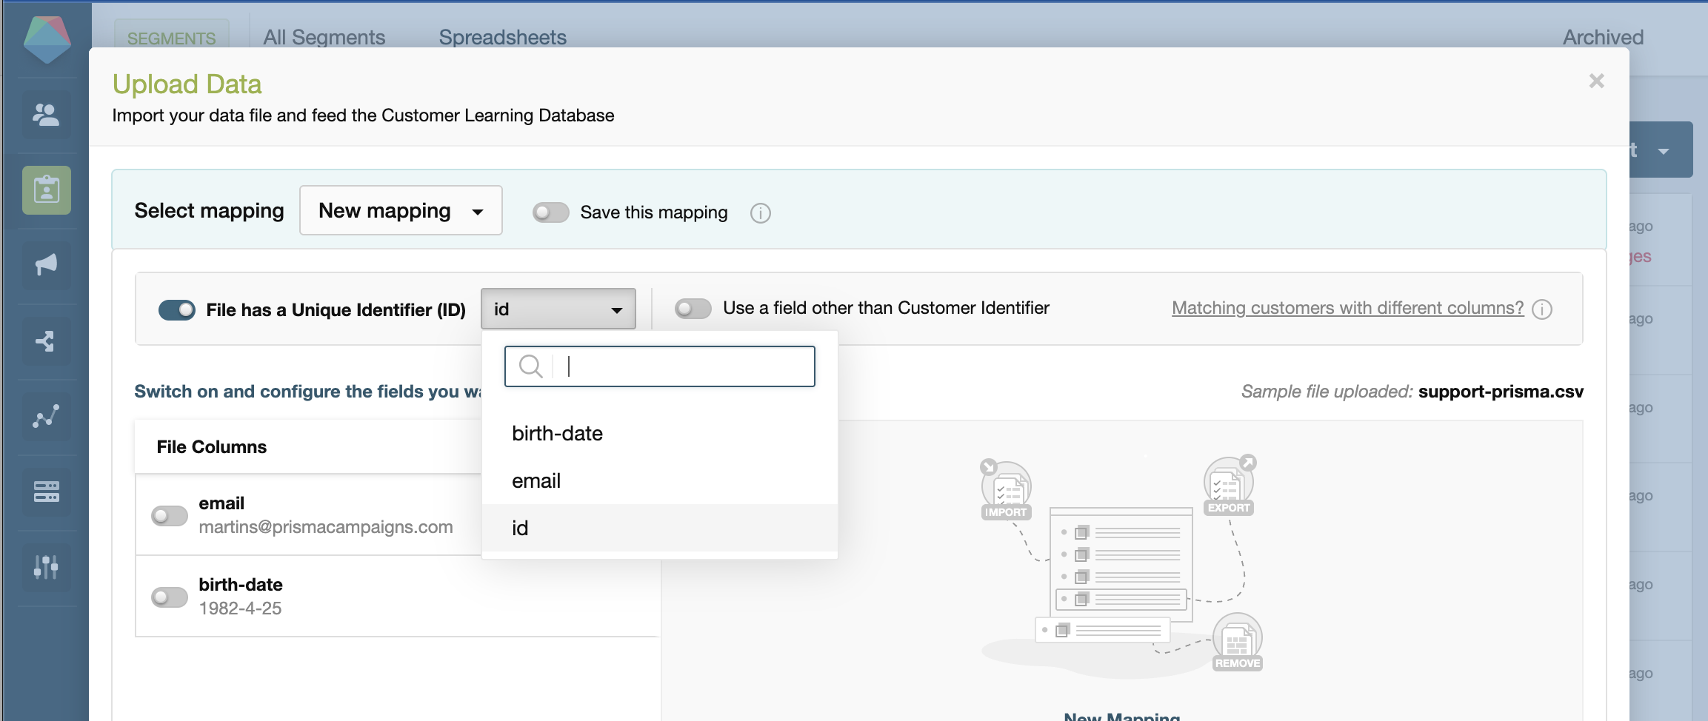Open the server list sidebar icon
1708x721 pixels.
click(47, 492)
